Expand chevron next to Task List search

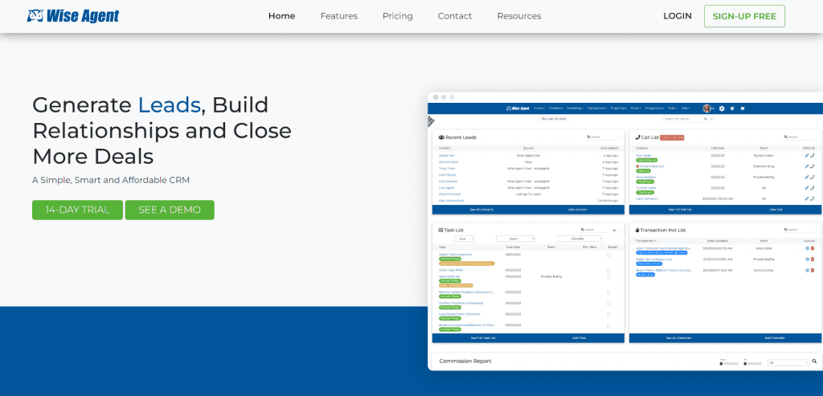coord(614,231)
